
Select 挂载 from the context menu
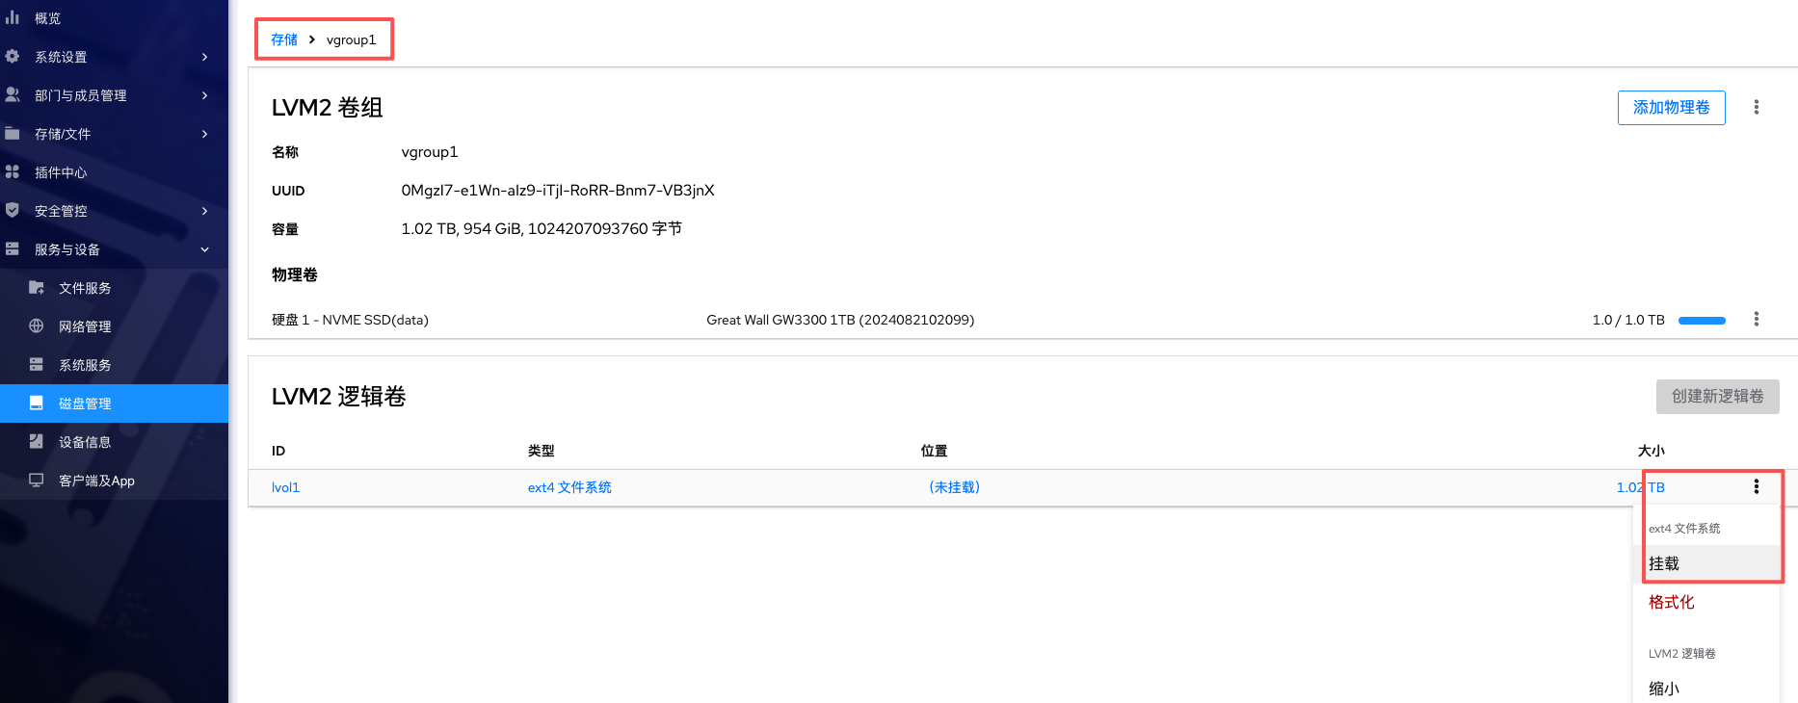click(x=1664, y=563)
